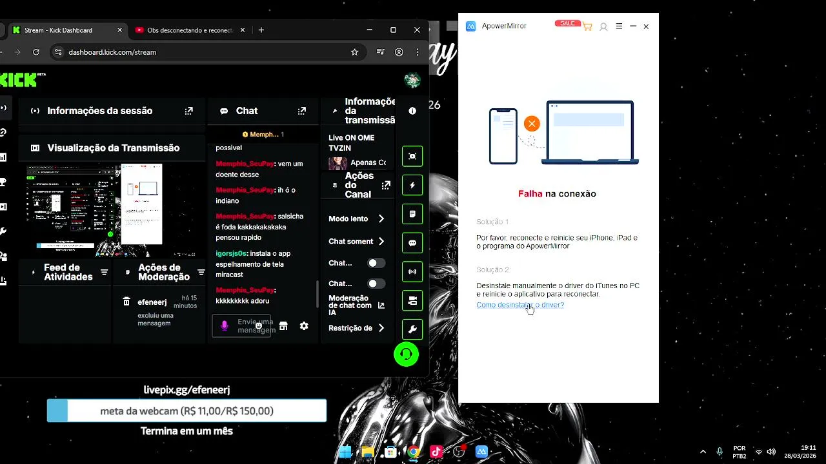
Task: Open Ações de Moderação filter icon
Action: coord(201,272)
